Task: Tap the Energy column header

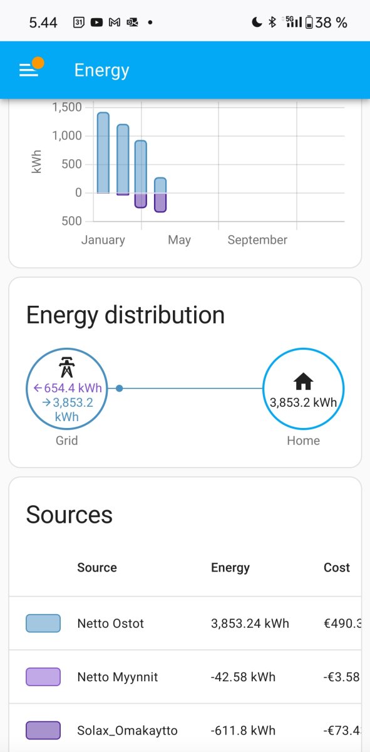Action: [x=230, y=568]
